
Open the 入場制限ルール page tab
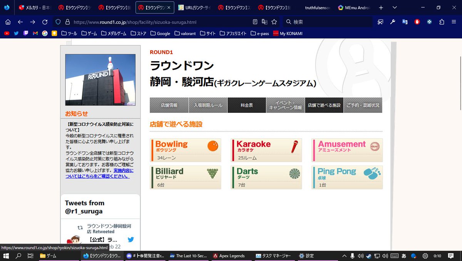click(x=208, y=105)
